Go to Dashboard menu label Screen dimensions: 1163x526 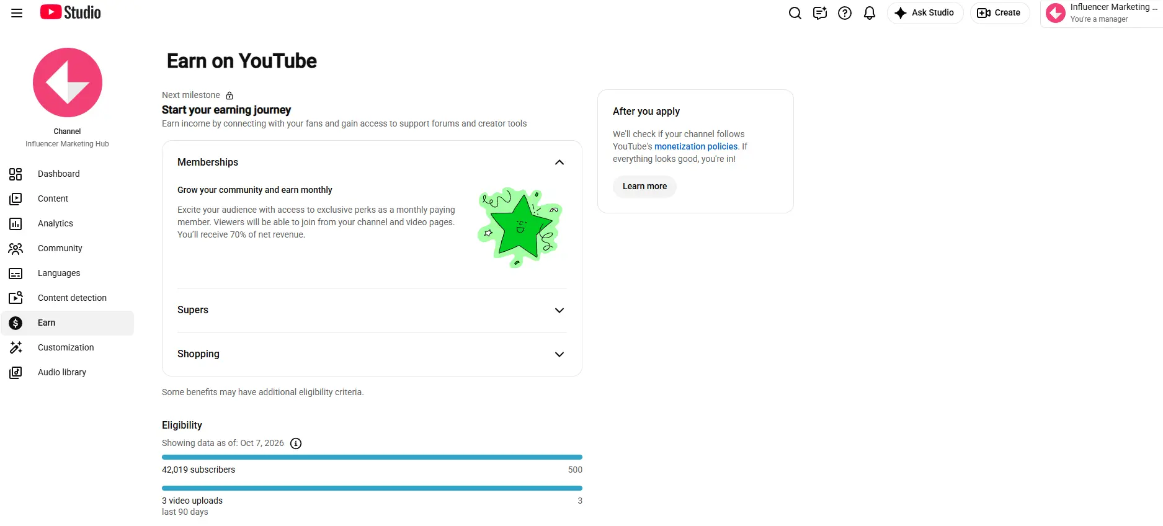[59, 174]
